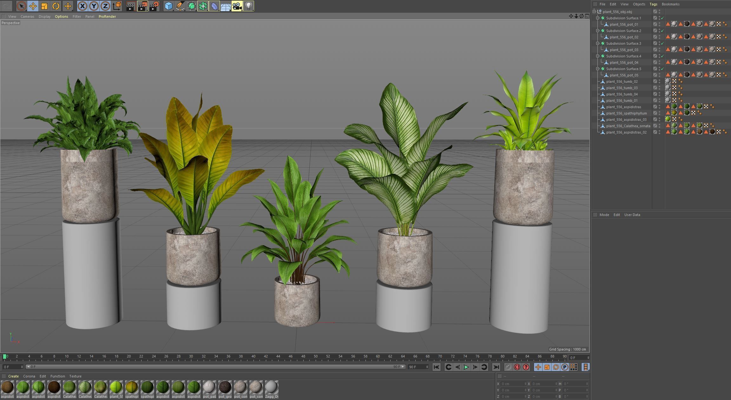Screen dimensions: 731x400
Task: Toggle green checkmark of Subdivision Surface.1
Action: pos(662,18)
